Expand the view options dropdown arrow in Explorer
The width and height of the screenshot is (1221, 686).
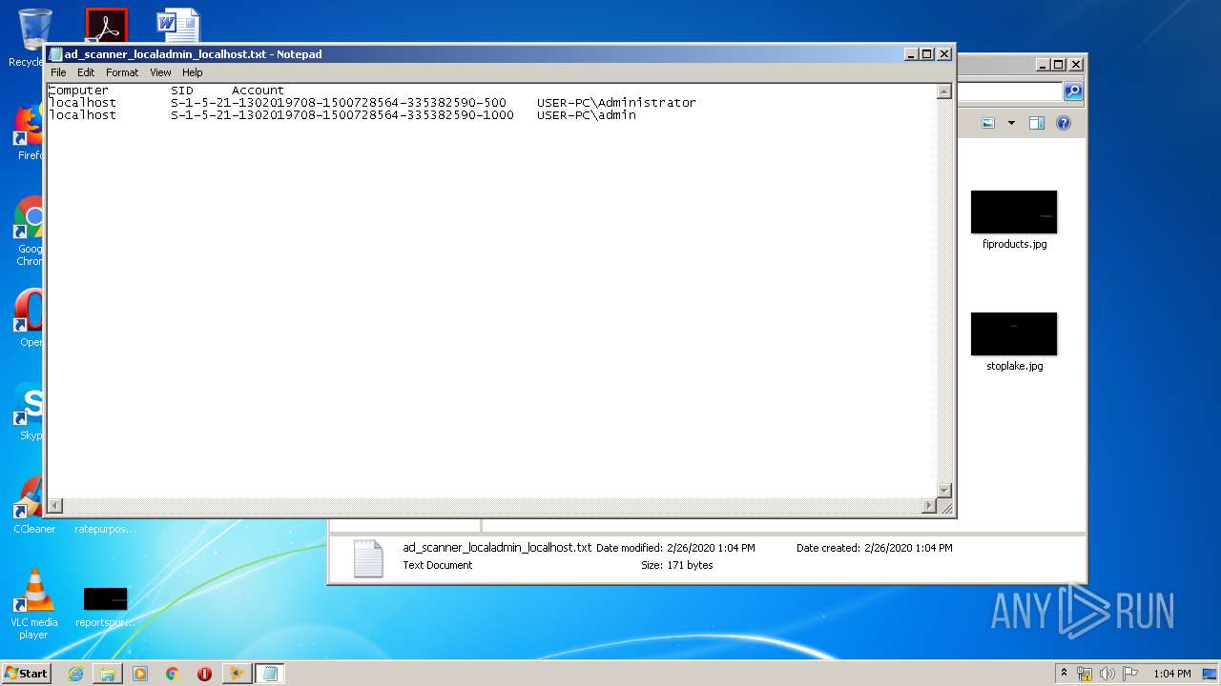[x=1011, y=123]
